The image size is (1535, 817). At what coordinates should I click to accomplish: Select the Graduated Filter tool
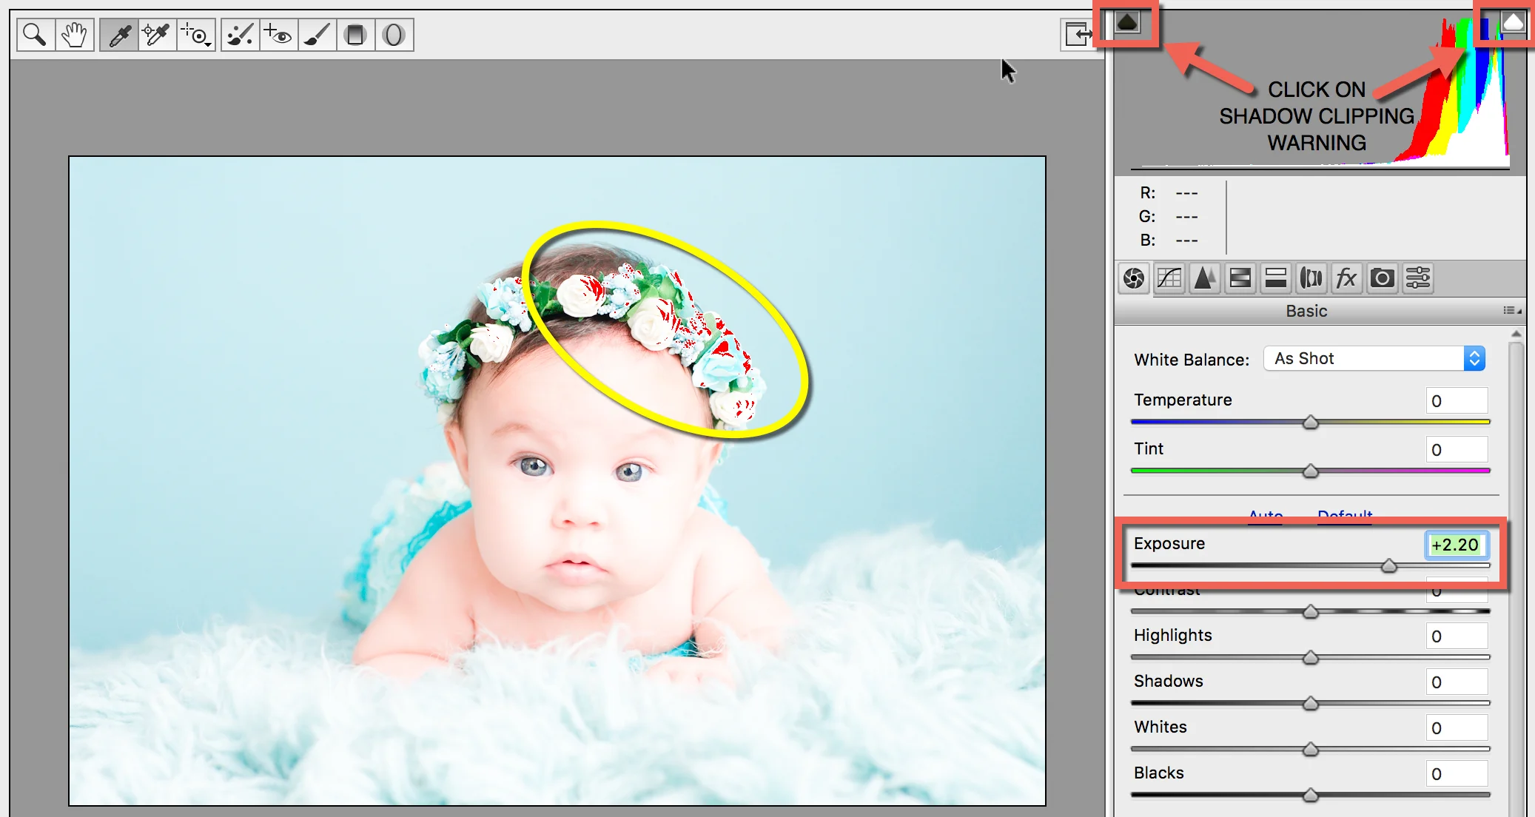356,34
